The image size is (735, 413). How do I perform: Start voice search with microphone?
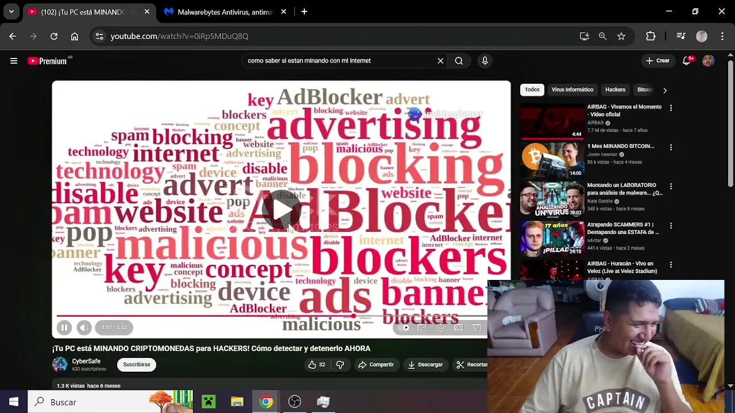[x=485, y=61]
